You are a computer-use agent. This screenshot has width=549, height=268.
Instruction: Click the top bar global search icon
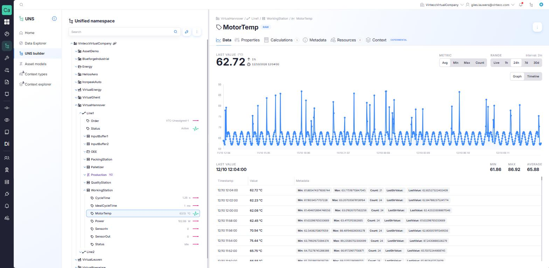pos(21,5)
